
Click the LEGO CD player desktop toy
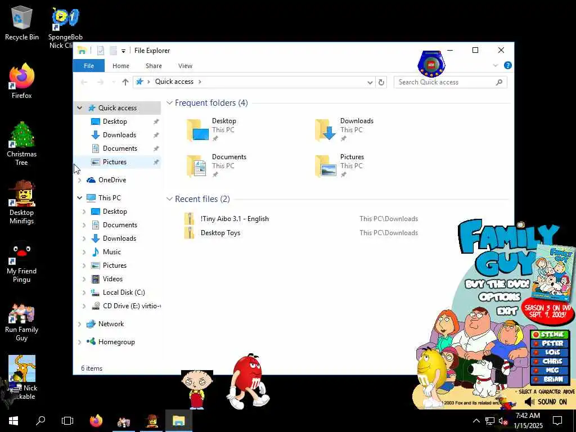(431, 64)
